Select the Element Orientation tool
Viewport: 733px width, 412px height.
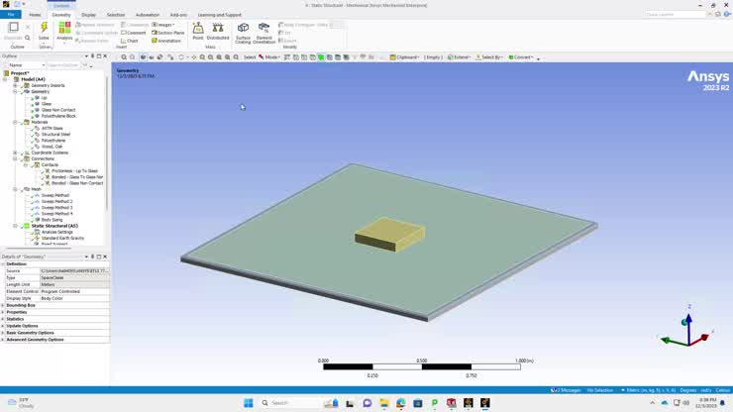(264, 32)
